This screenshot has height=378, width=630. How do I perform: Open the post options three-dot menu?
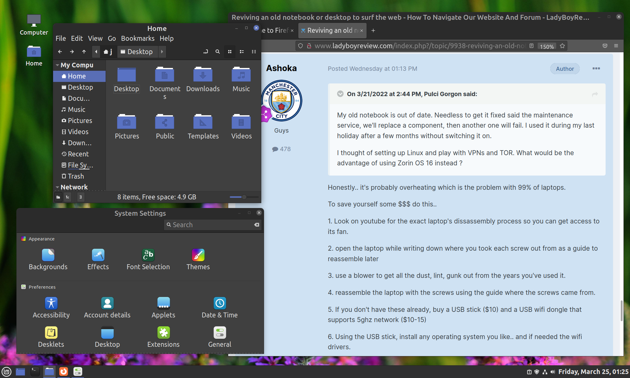click(596, 68)
